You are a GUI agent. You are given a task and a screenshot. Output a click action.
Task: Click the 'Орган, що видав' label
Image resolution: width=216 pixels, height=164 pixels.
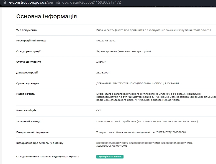pyautogui.click(x=27, y=83)
